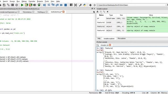Sort variables by Value column header
The height and width of the screenshot is (94, 168).
[151, 15]
